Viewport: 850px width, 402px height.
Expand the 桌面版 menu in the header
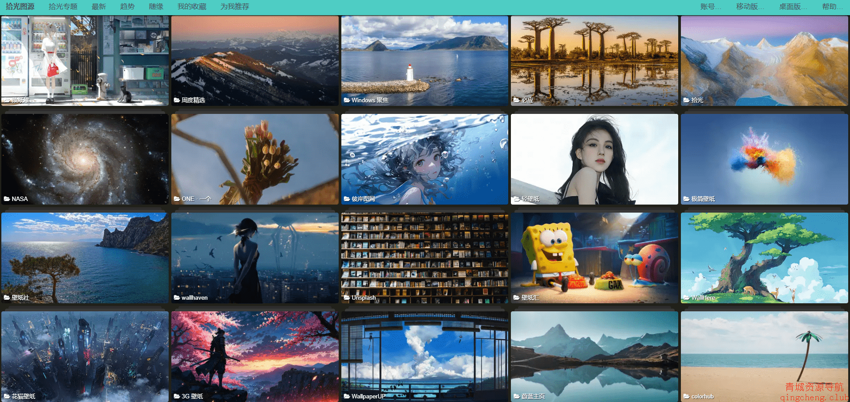pos(793,7)
